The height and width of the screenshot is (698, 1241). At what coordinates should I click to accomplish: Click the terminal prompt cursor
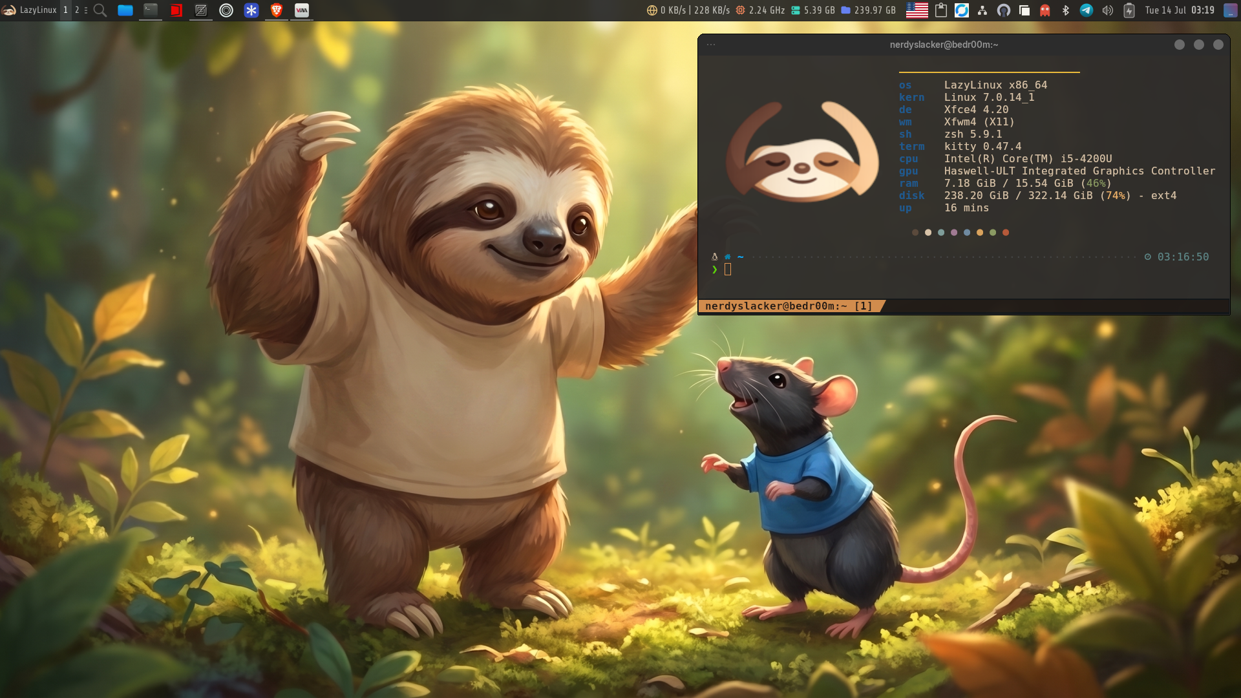pyautogui.click(x=728, y=270)
